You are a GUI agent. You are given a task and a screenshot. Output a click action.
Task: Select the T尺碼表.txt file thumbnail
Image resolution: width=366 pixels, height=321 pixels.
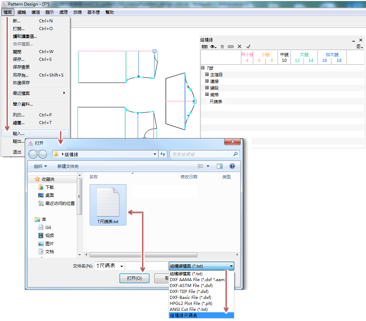click(108, 205)
